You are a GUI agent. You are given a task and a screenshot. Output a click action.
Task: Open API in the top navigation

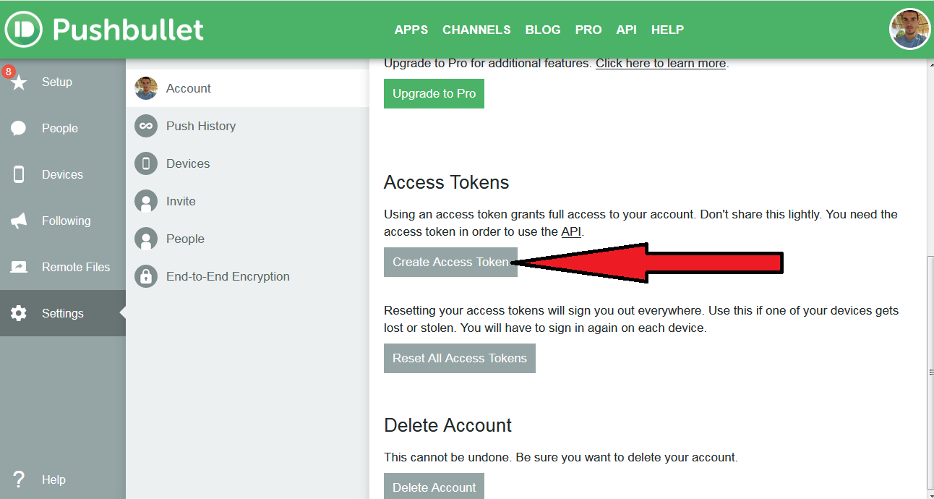click(626, 30)
